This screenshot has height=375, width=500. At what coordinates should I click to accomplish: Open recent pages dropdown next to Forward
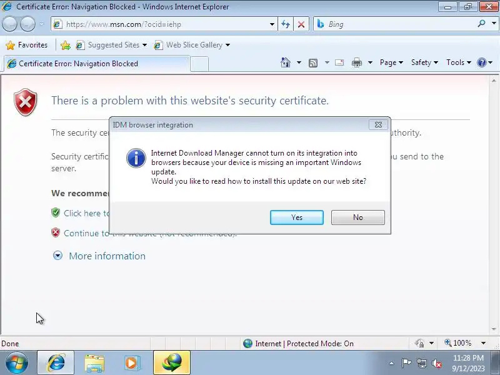(42, 24)
